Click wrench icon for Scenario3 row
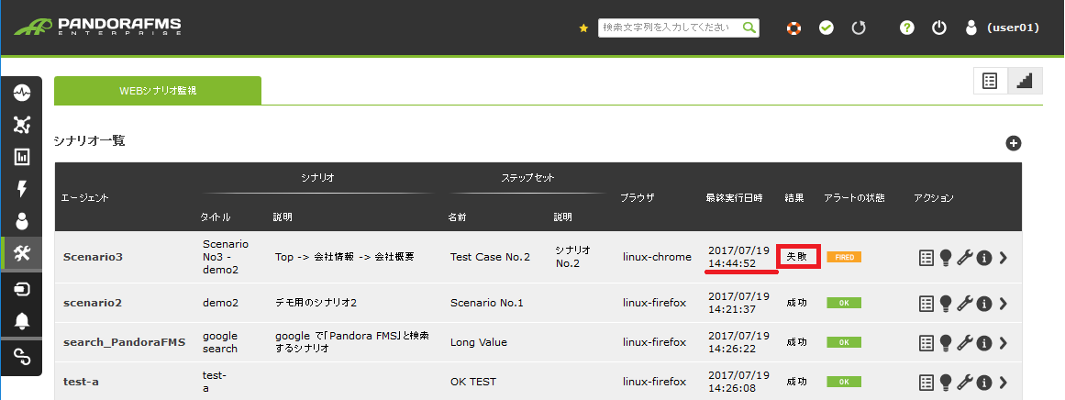The height and width of the screenshot is (400, 1065). [964, 258]
